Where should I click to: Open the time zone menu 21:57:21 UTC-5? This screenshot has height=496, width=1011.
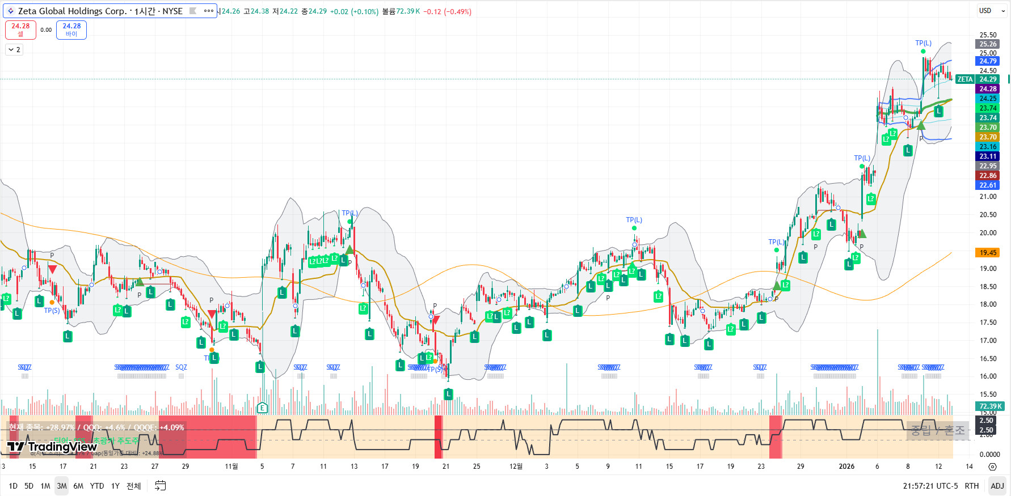point(930,486)
